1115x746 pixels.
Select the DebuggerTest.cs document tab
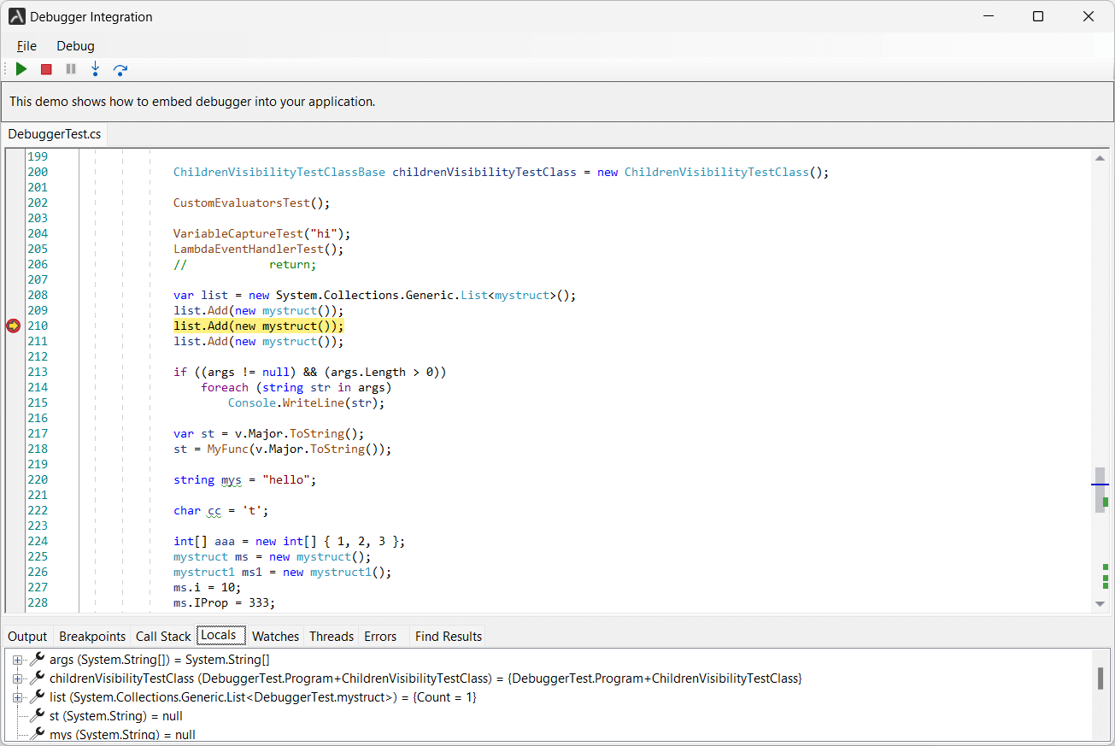tap(55, 134)
